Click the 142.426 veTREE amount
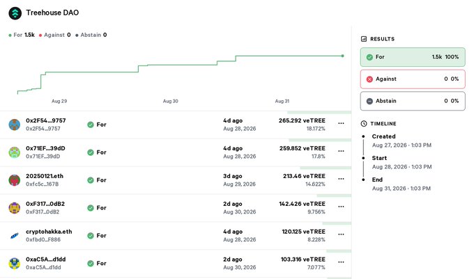474x279 pixels. point(302,204)
